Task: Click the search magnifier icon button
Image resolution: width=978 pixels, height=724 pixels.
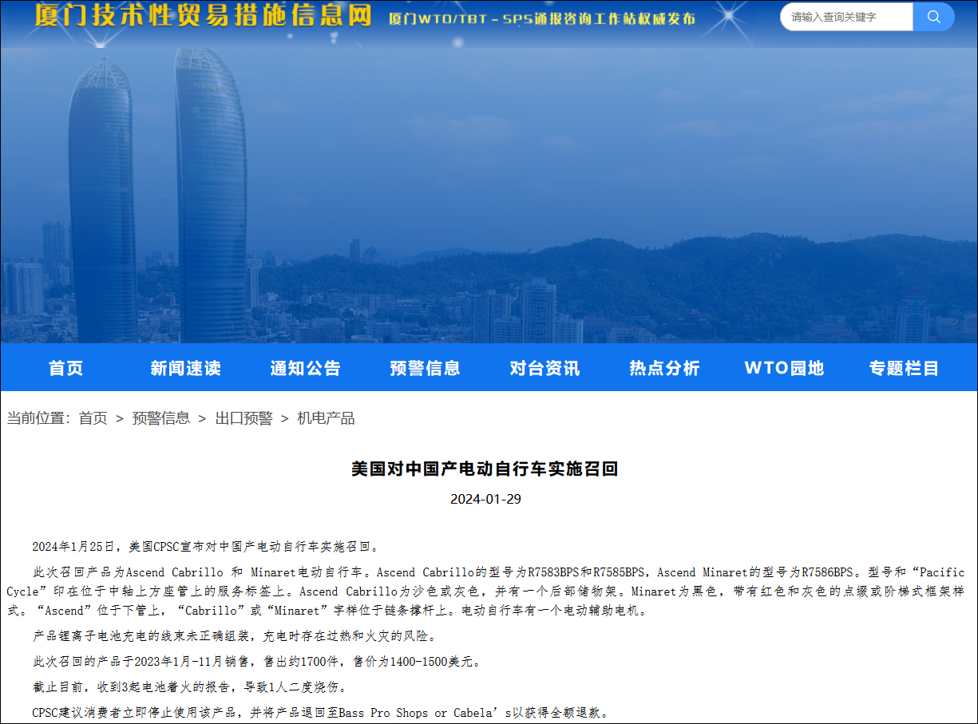Action: point(933,17)
